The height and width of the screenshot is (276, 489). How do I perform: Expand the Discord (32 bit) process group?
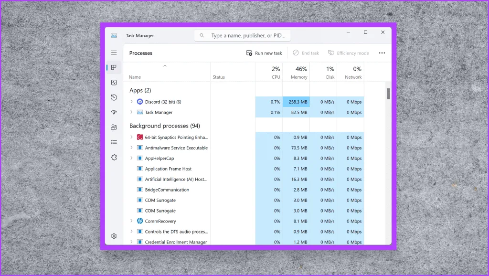[x=131, y=102]
